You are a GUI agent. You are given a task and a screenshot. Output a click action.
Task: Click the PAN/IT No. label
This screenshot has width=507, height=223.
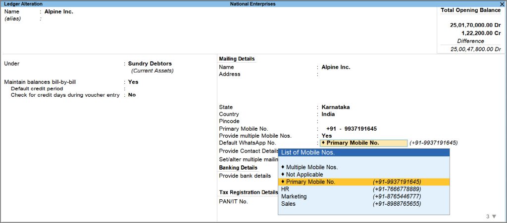pyautogui.click(x=233, y=201)
